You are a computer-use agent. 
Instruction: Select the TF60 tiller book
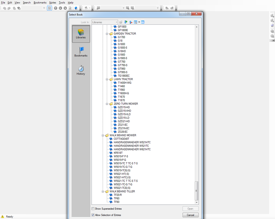(x=116, y=198)
